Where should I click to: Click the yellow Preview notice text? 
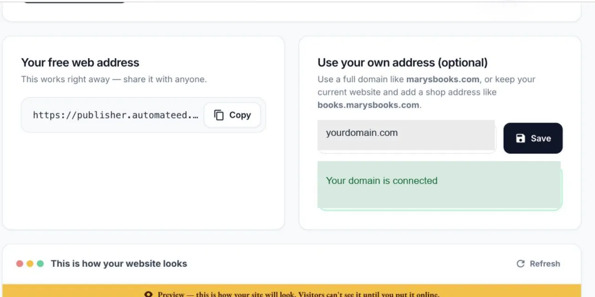click(x=298, y=294)
